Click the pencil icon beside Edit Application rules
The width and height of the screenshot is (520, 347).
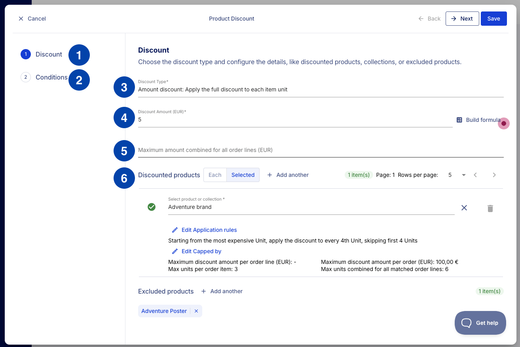pos(175,230)
